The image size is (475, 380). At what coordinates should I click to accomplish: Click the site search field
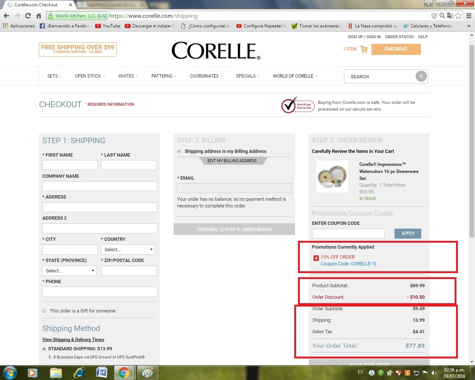tap(380, 76)
